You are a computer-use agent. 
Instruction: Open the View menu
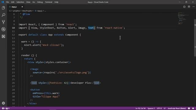[28, 2]
